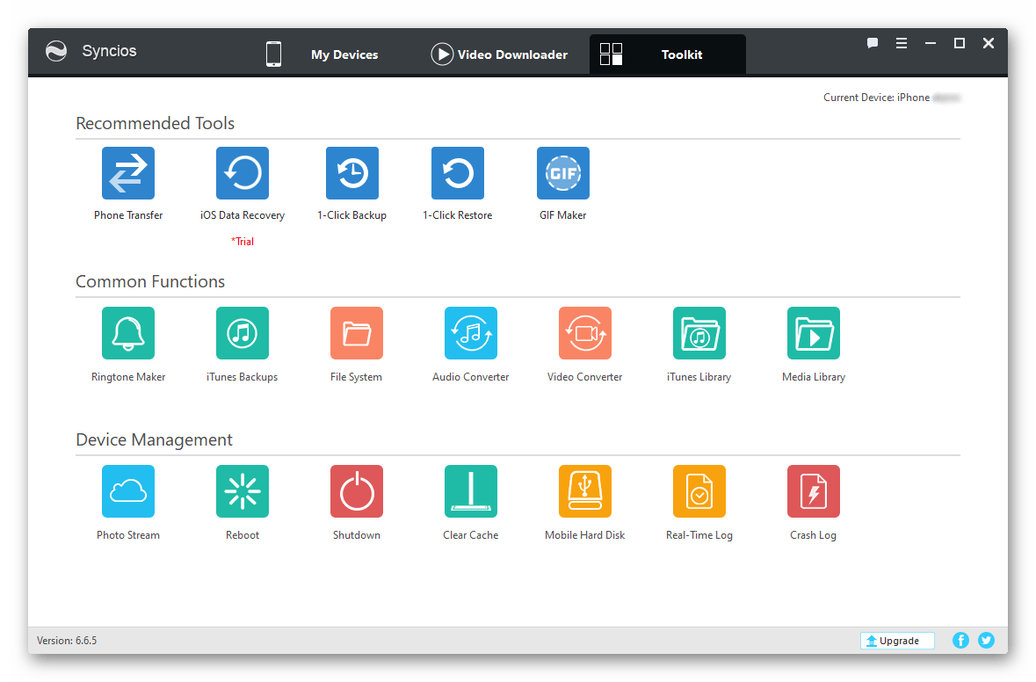Open Syncios Facebook page link
Image resolution: width=1036 pixels, height=682 pixels.
[961, 641]
